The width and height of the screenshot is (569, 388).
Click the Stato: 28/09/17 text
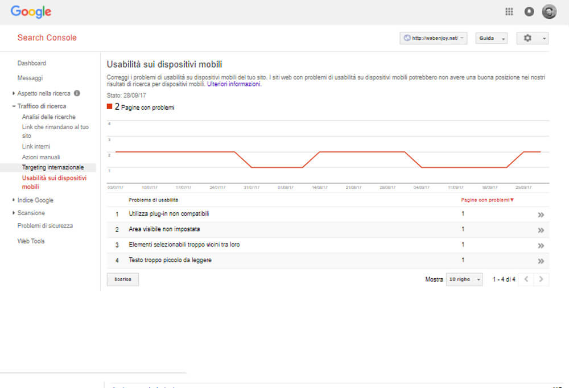[126, 96]
